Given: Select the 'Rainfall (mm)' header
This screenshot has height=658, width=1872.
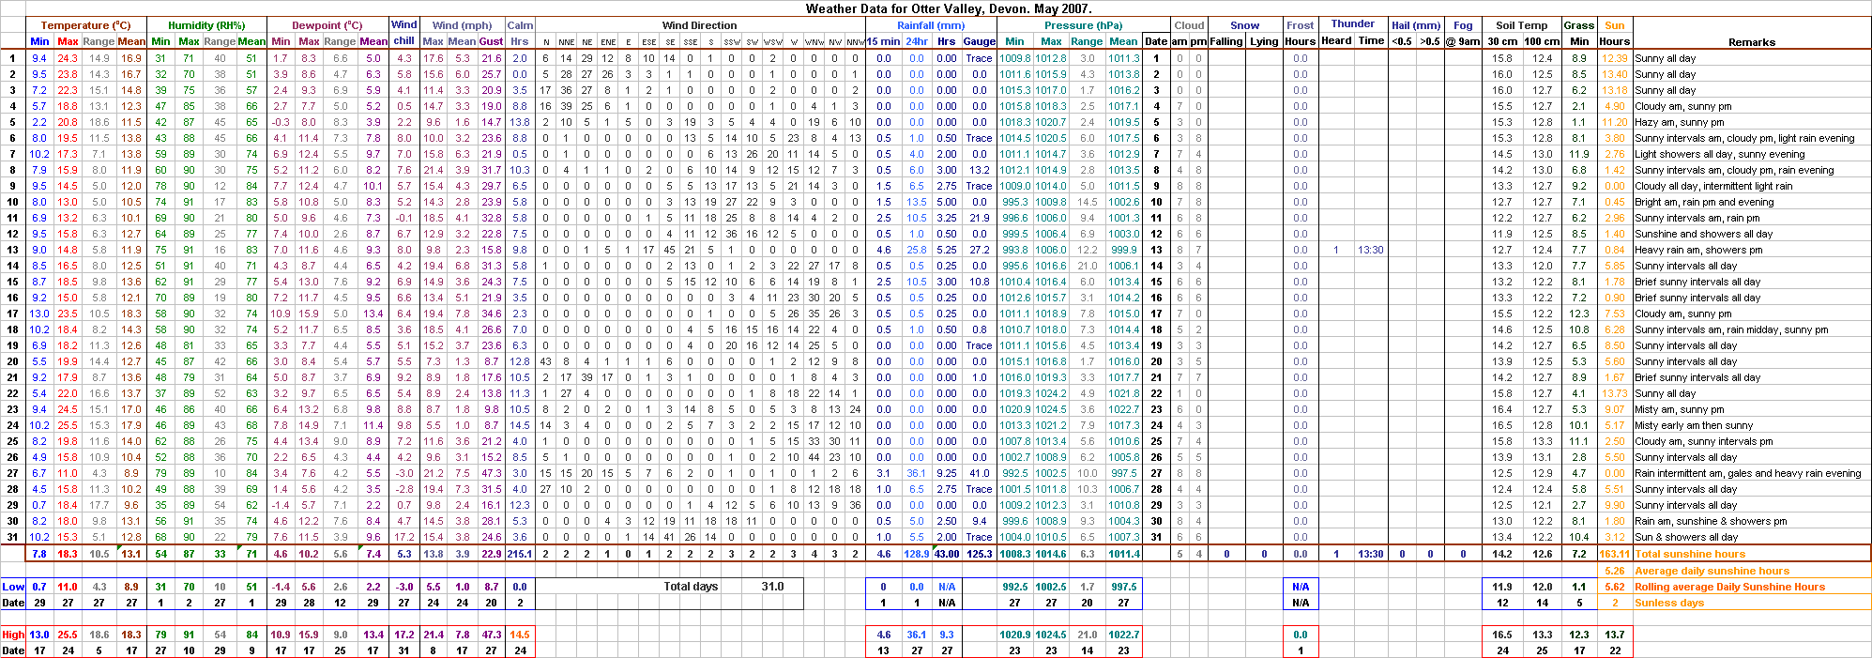Looking at the screenshot, I should pos(930,25).
